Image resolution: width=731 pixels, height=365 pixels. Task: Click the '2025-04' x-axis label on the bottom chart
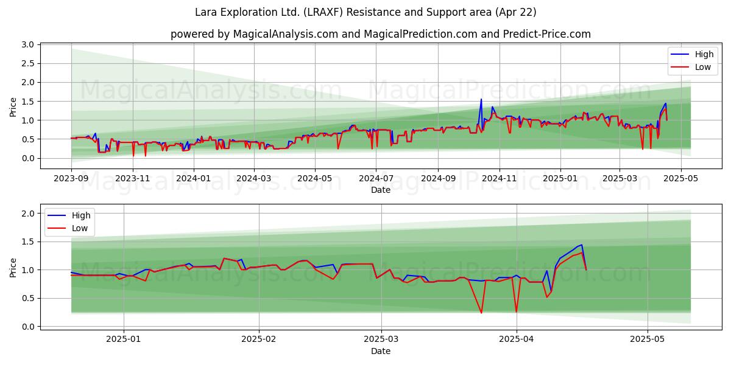(517, 341)
